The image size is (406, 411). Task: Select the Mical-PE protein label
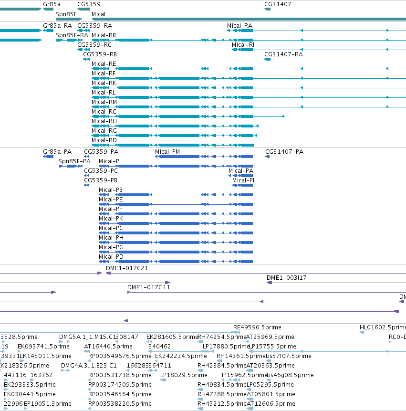pos(111,200)
